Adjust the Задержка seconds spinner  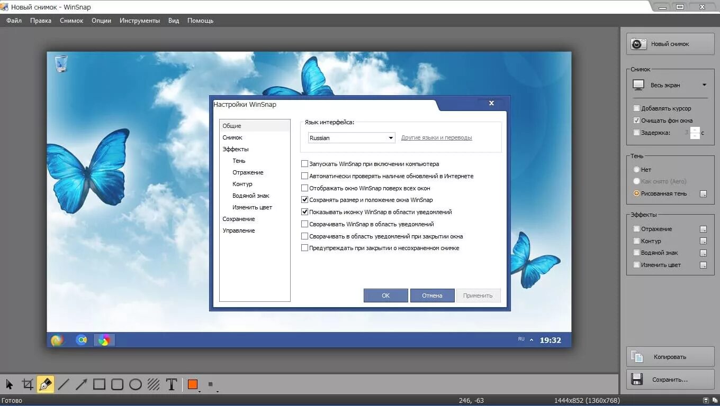(x=695, y=133)
